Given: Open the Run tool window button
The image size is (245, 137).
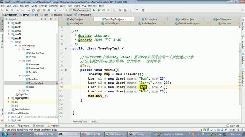Looking at the screenshot, I should [x=10, y=126].
